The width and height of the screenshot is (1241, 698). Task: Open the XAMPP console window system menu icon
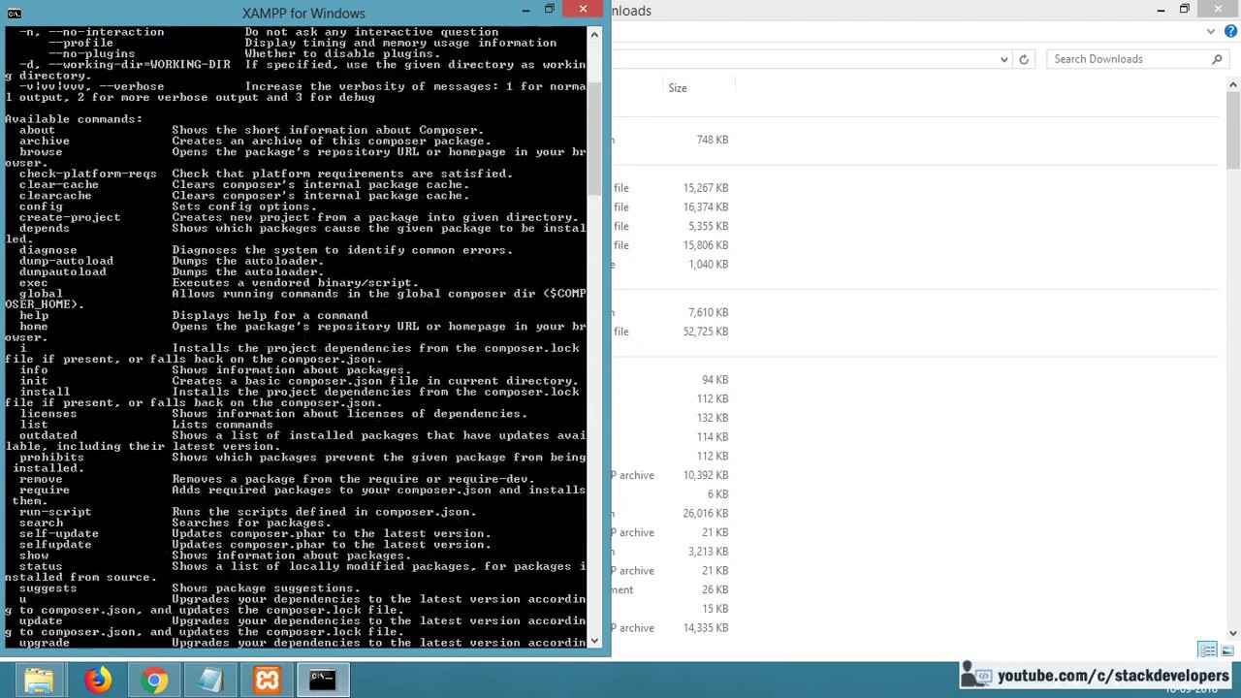pos(14,13)
